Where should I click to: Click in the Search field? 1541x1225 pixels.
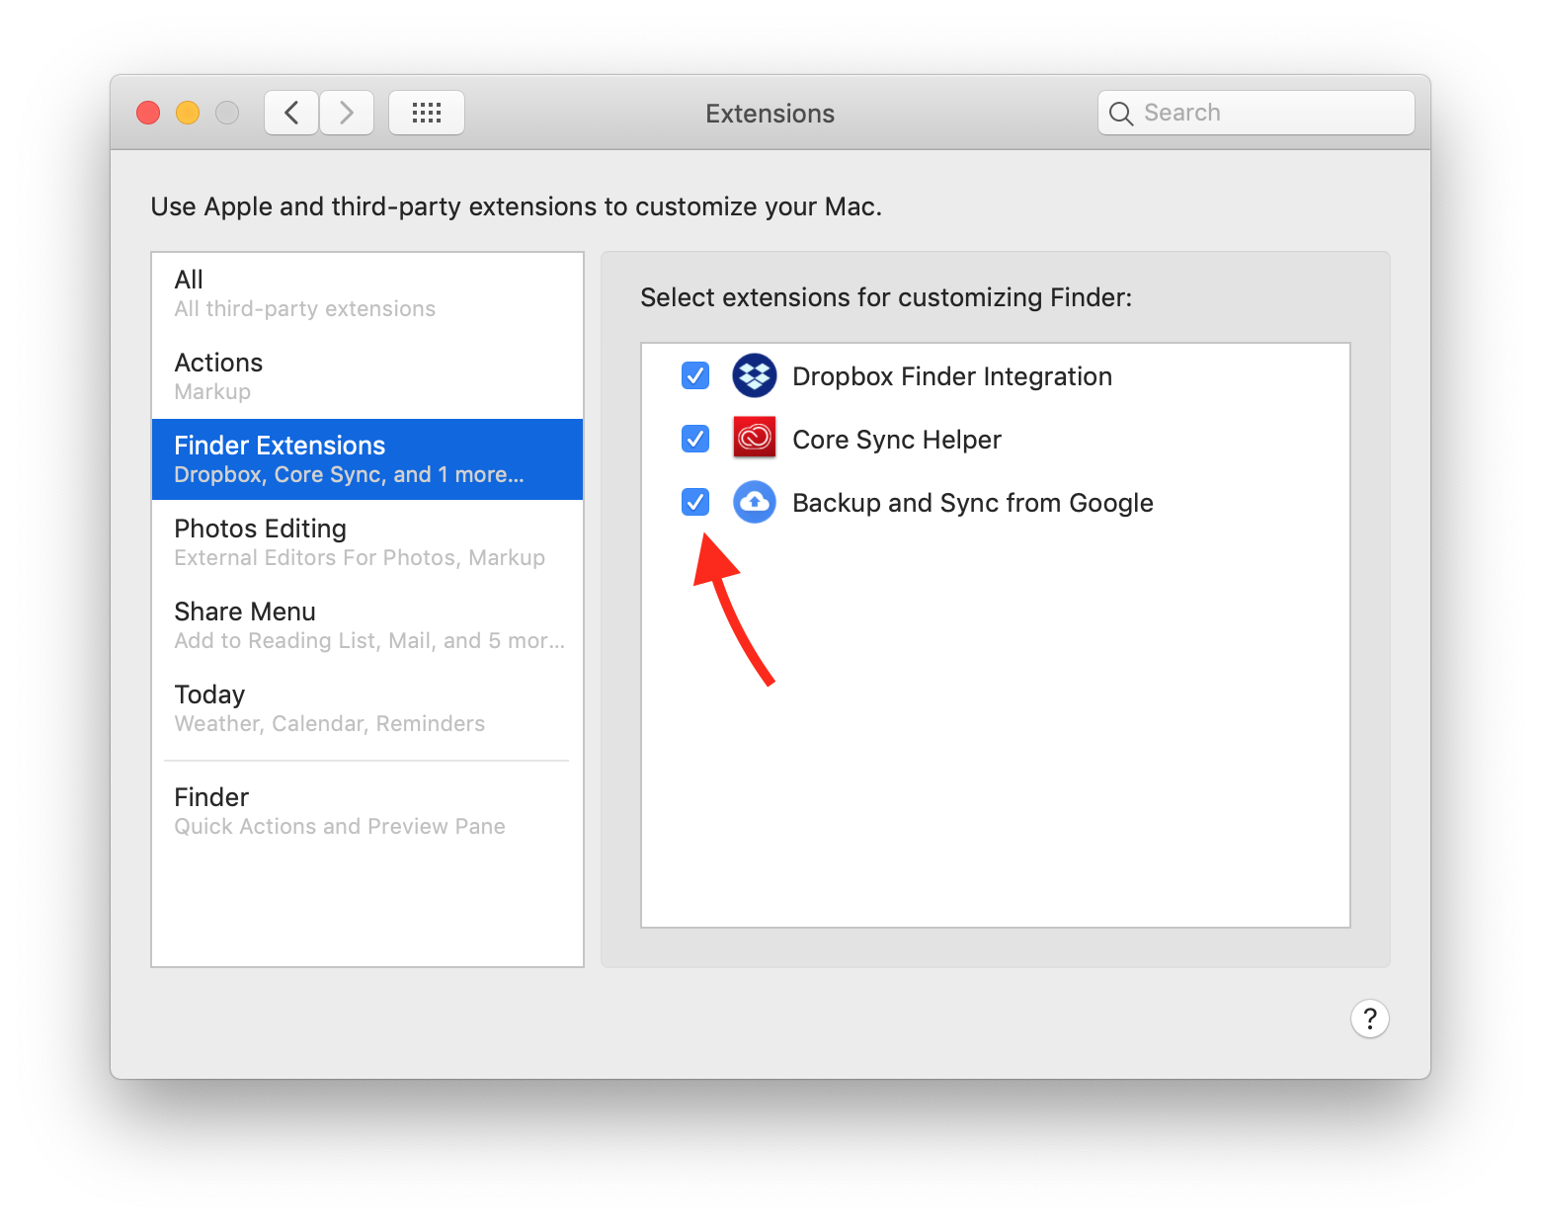[x=1257, y=113]
